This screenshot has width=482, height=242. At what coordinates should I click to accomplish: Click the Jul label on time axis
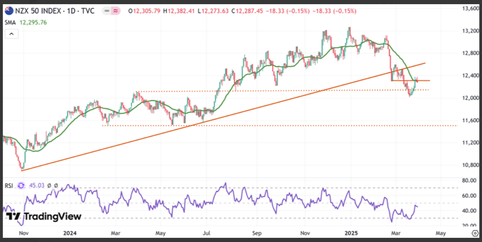pos(207,232)
